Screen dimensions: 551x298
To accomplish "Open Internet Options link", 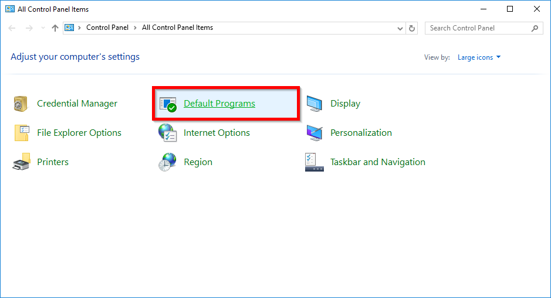I will tap(217, 133).
